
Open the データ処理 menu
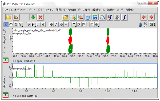(x=70, y=10)
